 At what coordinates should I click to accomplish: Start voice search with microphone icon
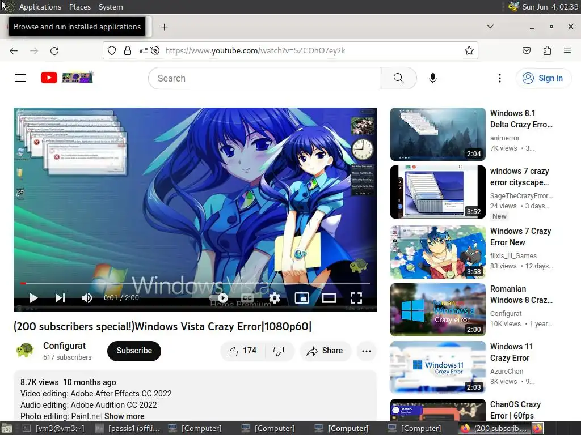tap(433, 78)
